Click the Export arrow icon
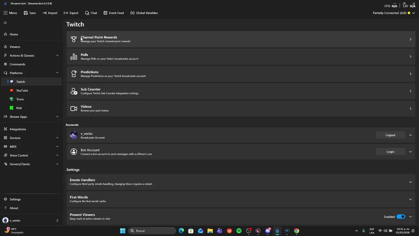Viewport: 419px width, 236px height. (x=66, y=13)
